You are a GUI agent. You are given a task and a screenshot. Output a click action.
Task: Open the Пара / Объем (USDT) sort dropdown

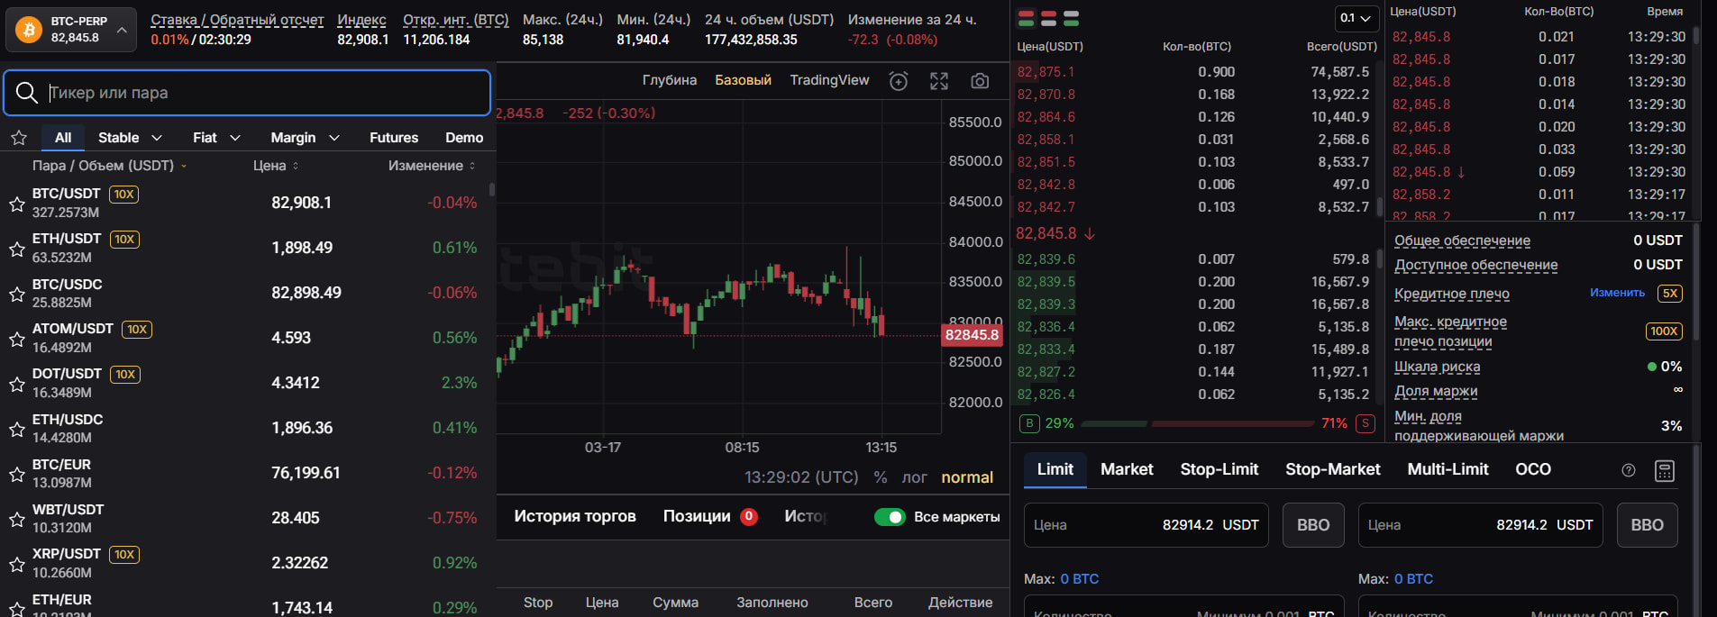click(x=110, y=166)
